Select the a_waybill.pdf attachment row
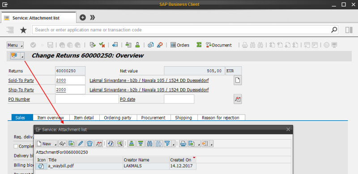 (x=116, y=166)
